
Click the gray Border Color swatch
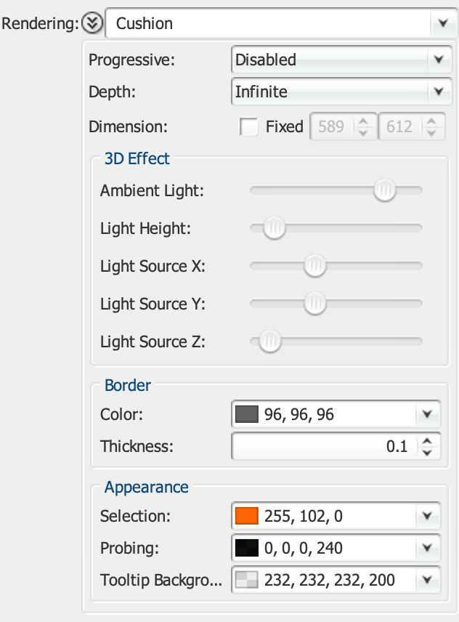(x=247, y=415)
